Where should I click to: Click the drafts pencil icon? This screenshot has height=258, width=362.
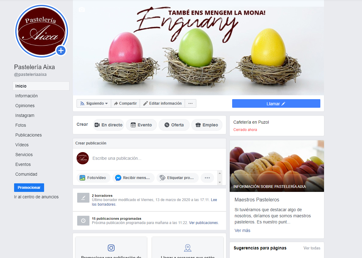[x=83, y=198]
